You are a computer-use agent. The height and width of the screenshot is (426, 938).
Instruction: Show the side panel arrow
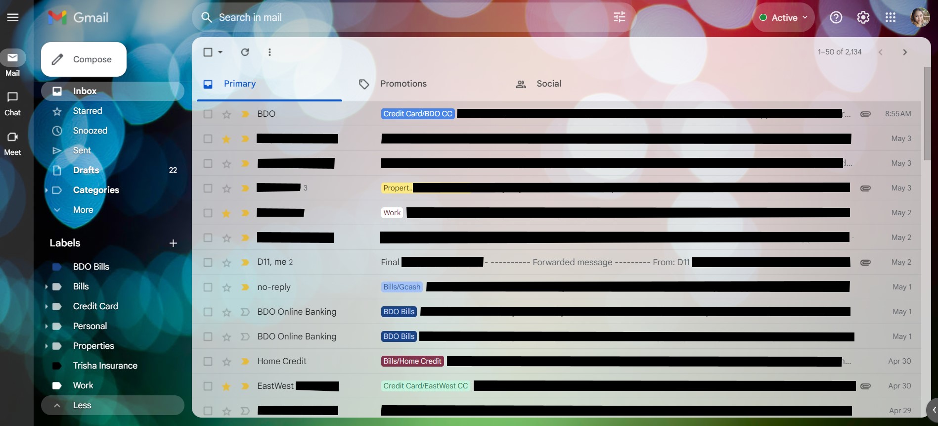click(934, 410)
